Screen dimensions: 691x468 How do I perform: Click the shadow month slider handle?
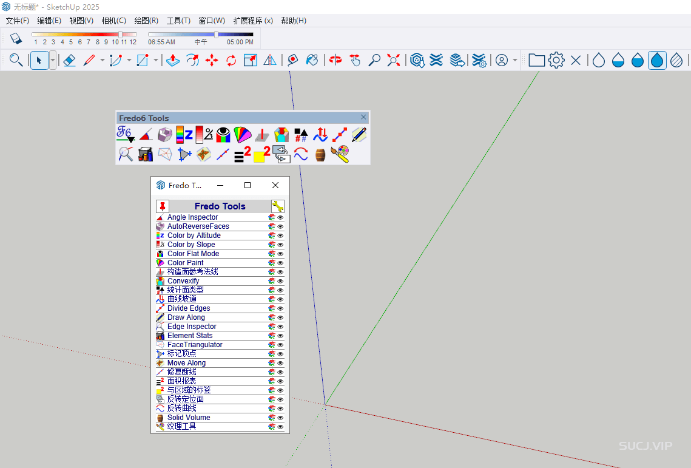[x=120, y=35]
